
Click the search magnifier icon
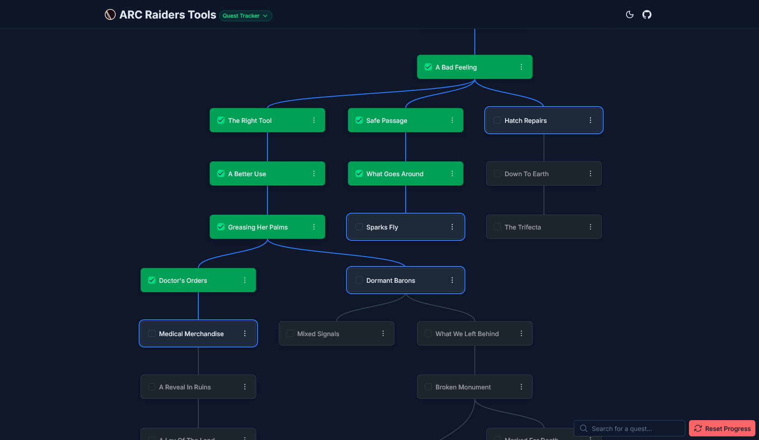[x=583, y=428]
